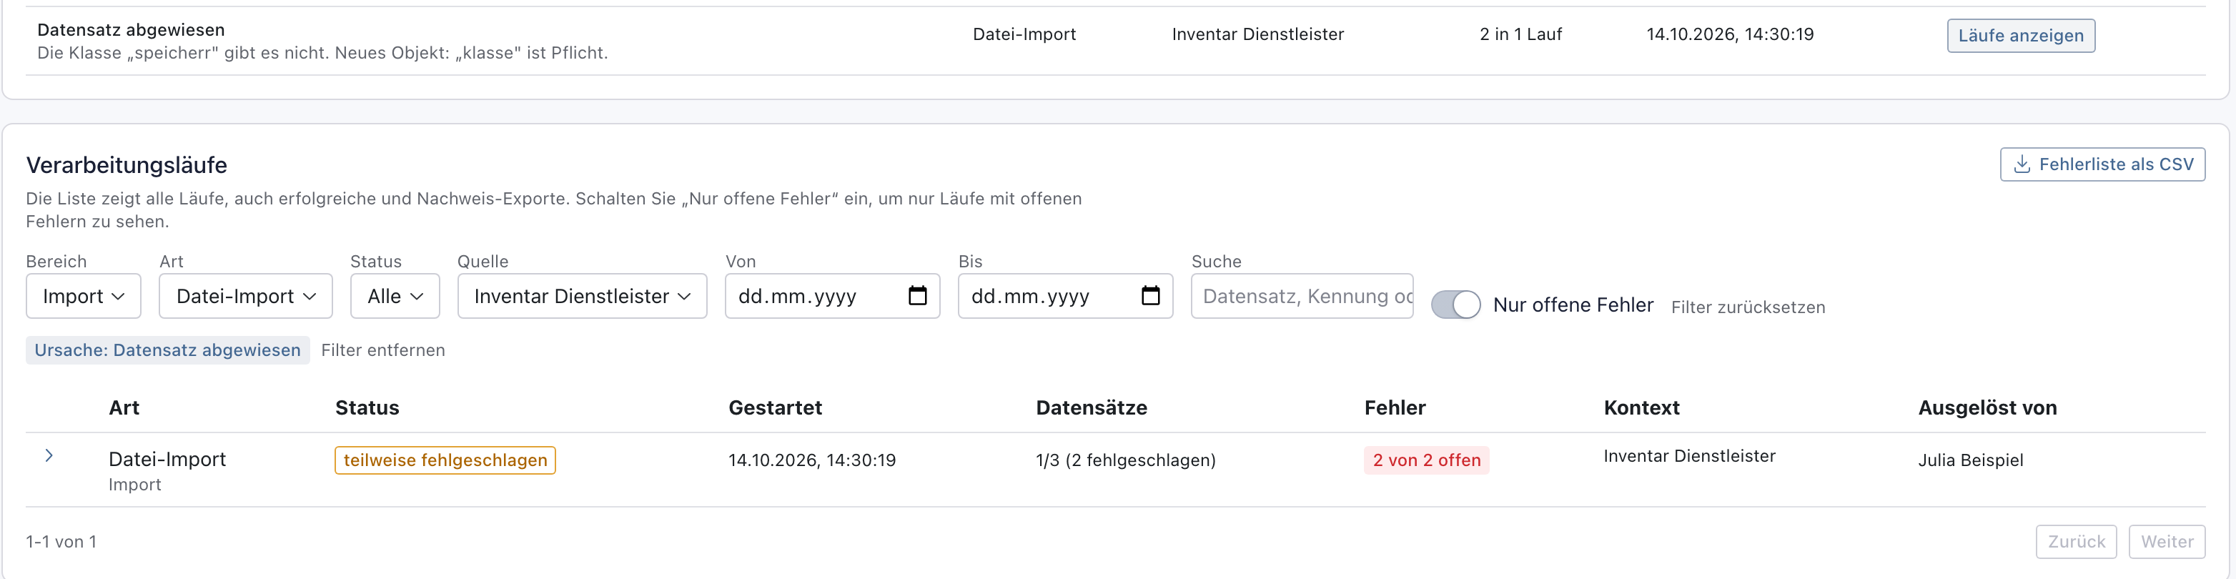Click the Gestartet column header
Viewport: 2236px width, 579px height.
coord(775,408)
